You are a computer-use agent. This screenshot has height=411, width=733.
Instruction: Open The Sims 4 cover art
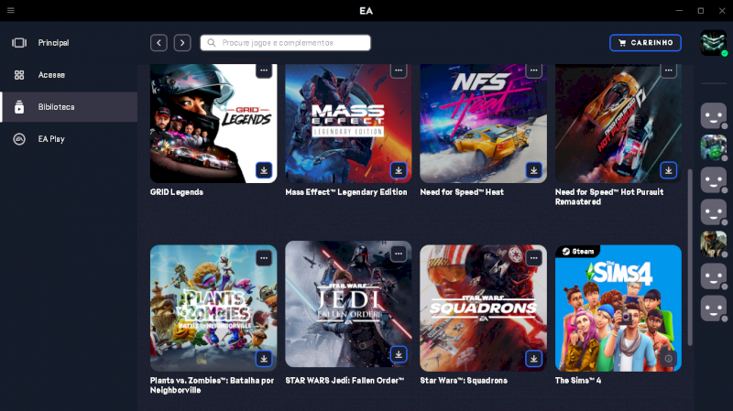(618, 308)
